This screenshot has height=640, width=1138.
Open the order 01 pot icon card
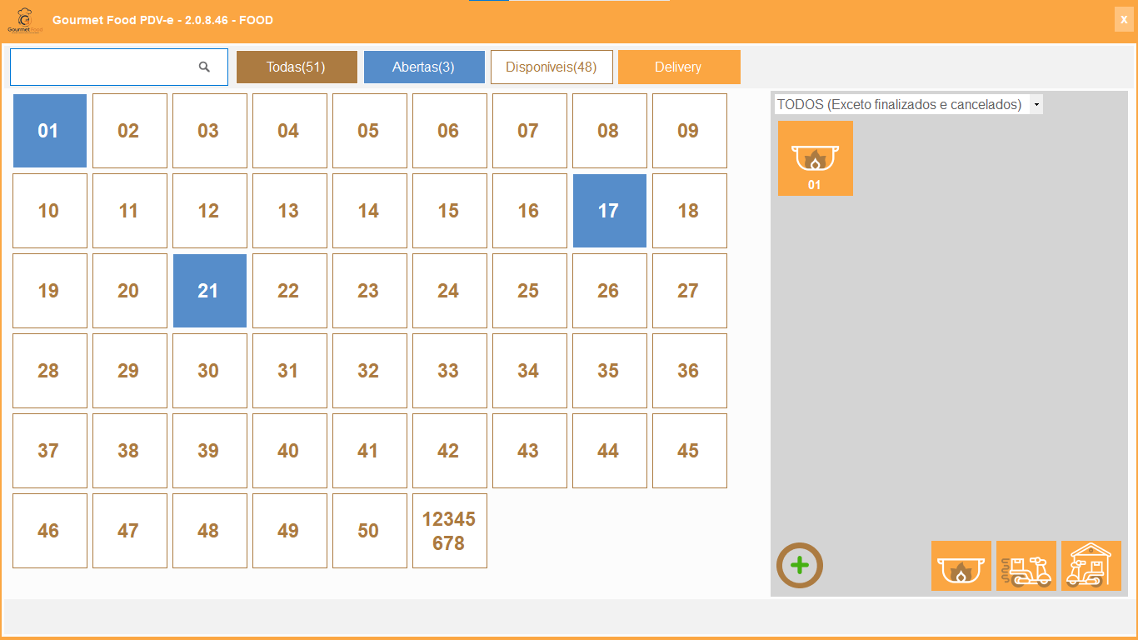816,158
